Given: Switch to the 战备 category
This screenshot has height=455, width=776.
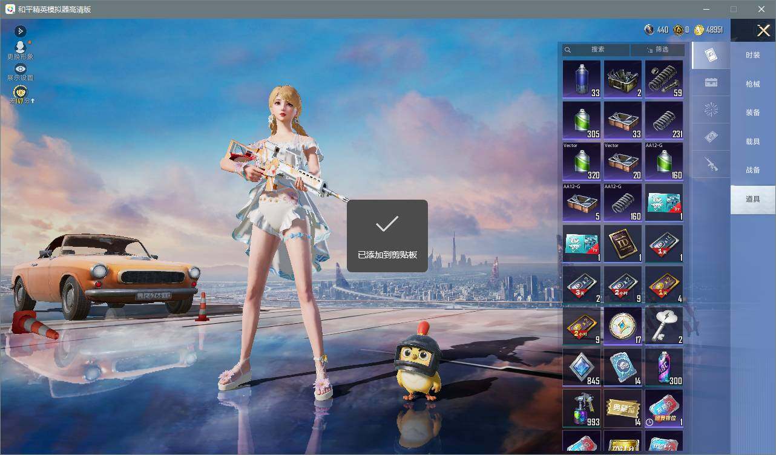Looking at the screenshot, I should click(753, 170).
